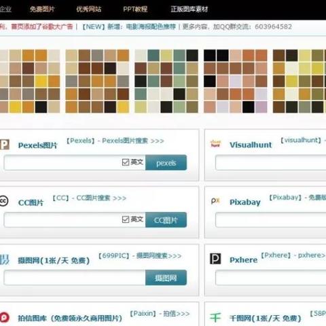326x326 pixels.
Task: Click the 拍信图库 red logo icon
Action: click(4, 317)
